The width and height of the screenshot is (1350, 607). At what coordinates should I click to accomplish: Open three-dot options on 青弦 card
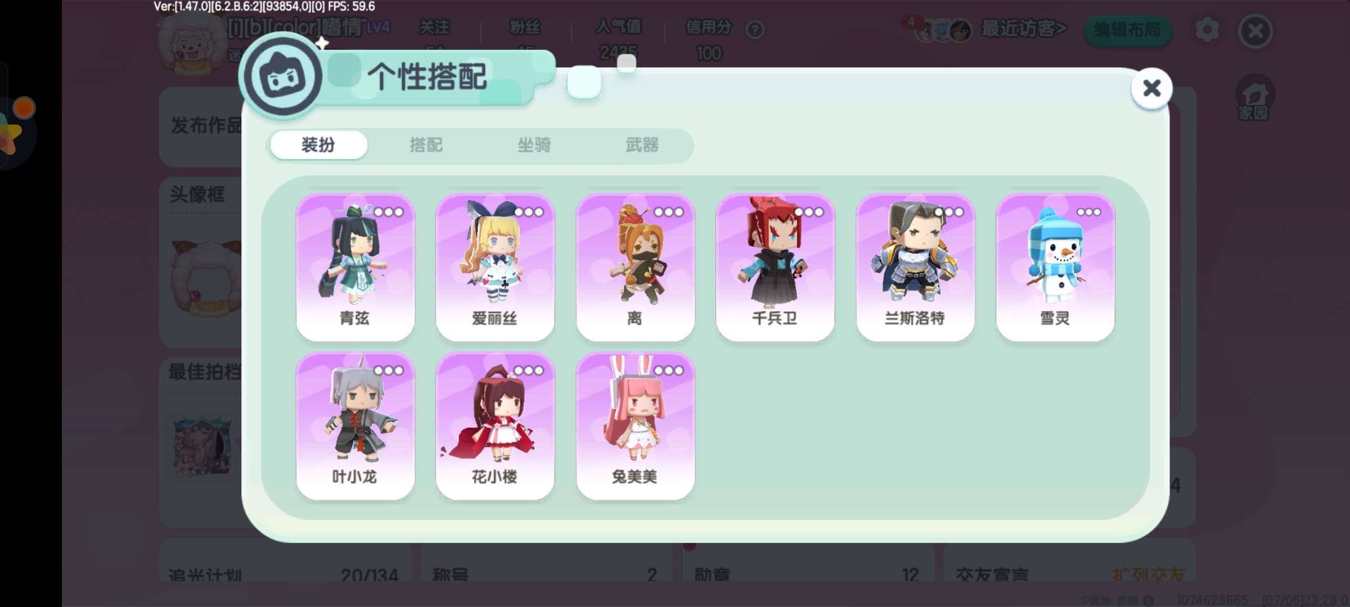coord(389,212)
